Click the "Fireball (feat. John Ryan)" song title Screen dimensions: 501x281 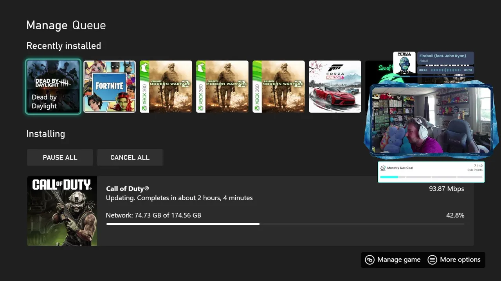point(443,56)
